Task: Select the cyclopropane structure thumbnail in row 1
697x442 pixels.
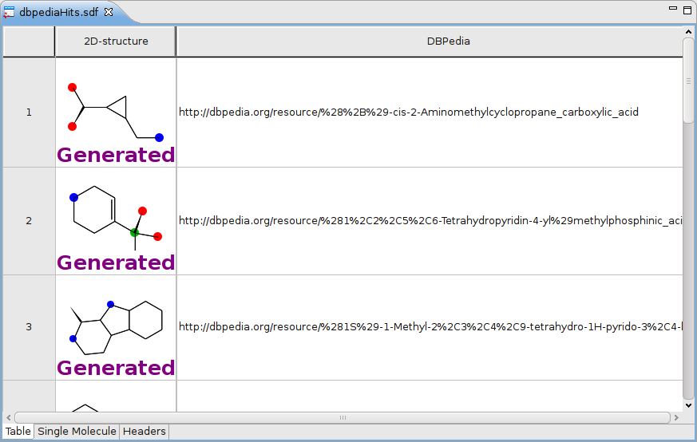Action: click(x=115, y=111)
